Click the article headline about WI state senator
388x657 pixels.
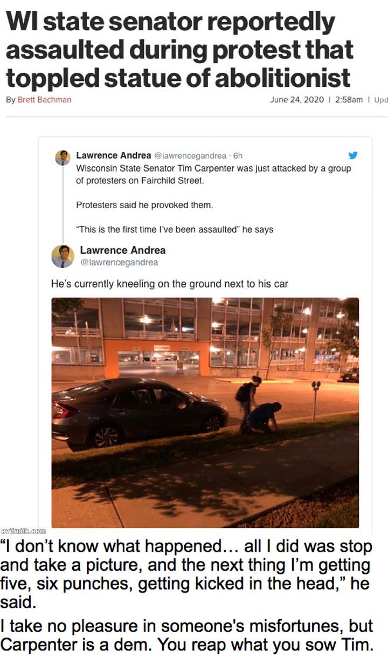click(179, 50)
